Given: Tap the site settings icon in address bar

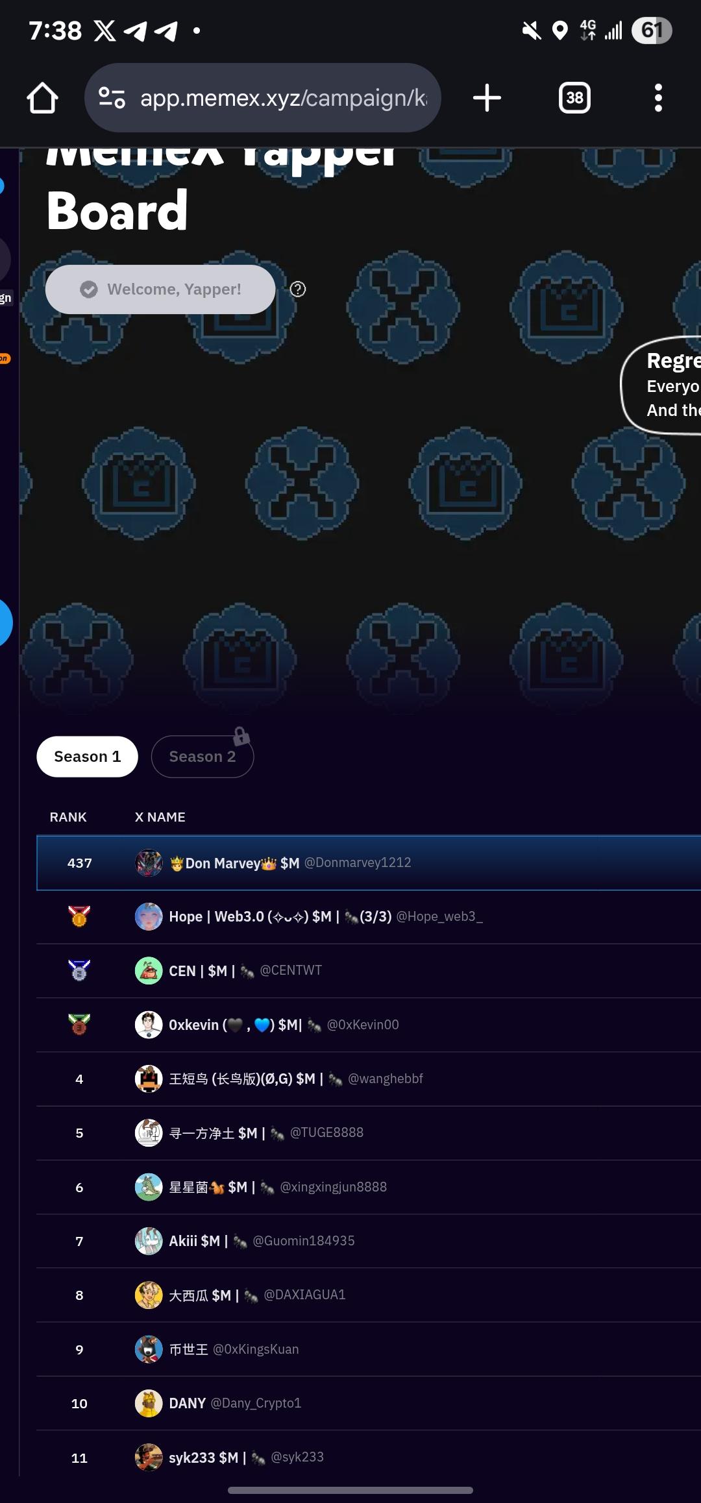Looking at the screenshot, I should pos(112,98).
